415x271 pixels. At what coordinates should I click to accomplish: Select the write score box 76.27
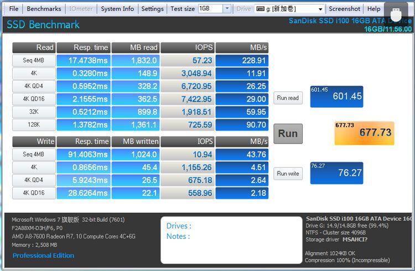336,173
